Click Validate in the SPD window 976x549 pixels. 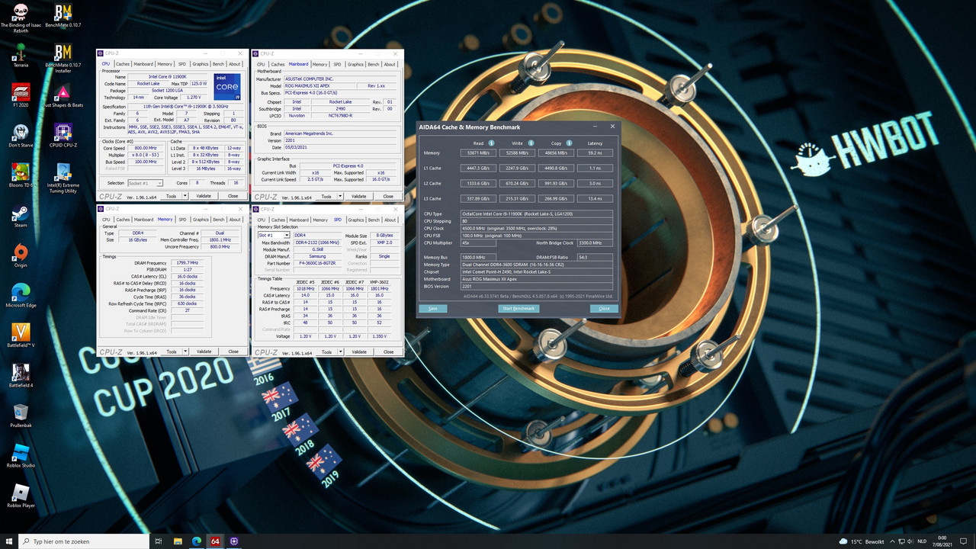click(358, 352)
